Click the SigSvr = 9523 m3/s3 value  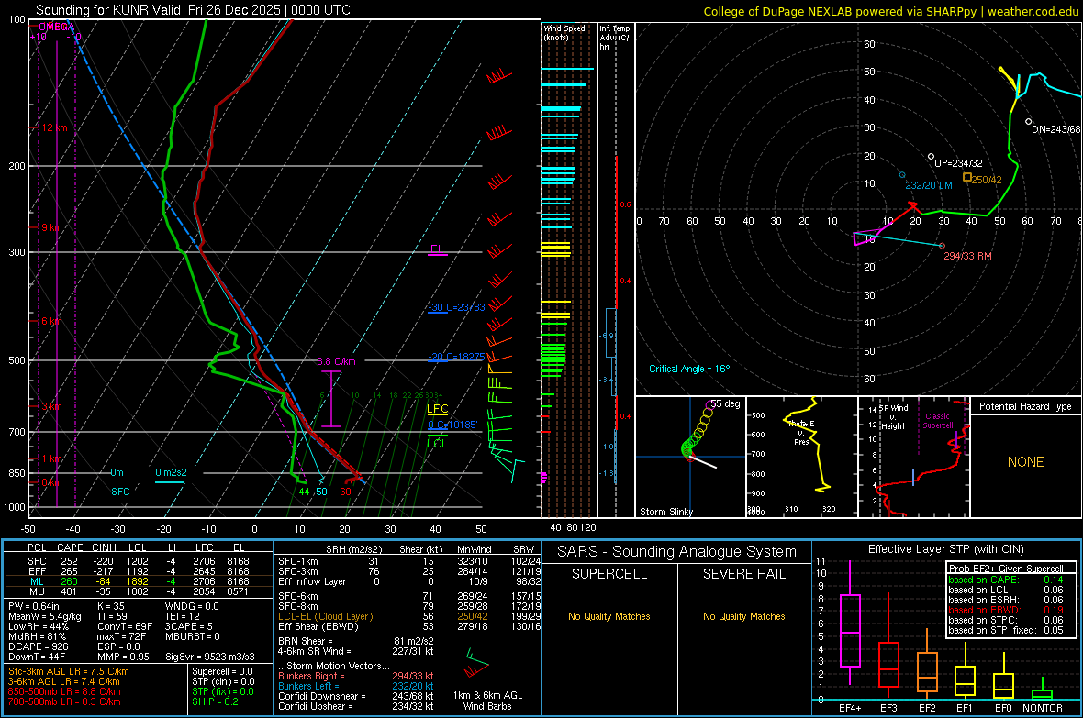(x=210, y=657)
